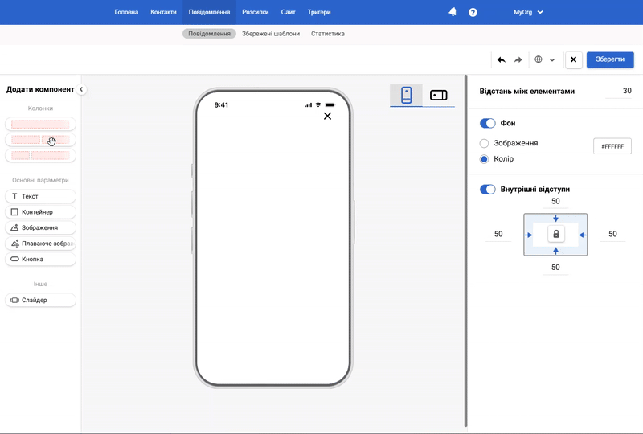Select the Зображення radio option

pyautogui.click(x=484, y=143)
